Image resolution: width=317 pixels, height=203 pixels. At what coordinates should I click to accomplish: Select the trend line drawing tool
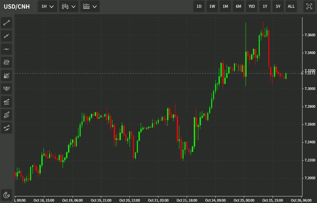[7, 23]
